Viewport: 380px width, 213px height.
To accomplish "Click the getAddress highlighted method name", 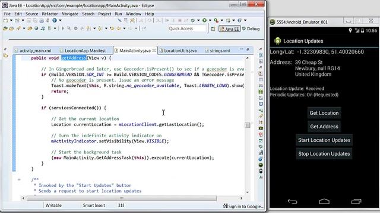I will point(74,58).
